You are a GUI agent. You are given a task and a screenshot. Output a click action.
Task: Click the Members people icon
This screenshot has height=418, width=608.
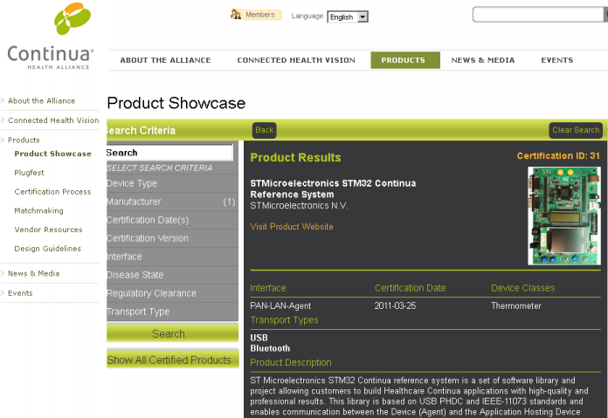pos(235,15)
